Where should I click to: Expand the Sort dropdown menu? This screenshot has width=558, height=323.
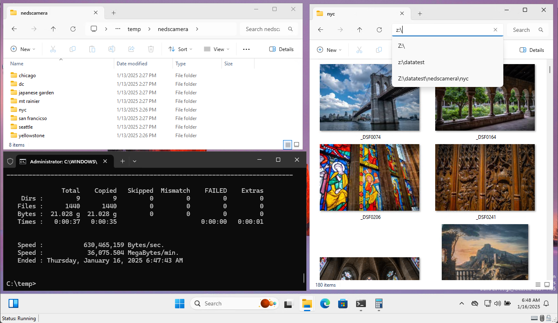pyautogui.click(x=180, y=49)
